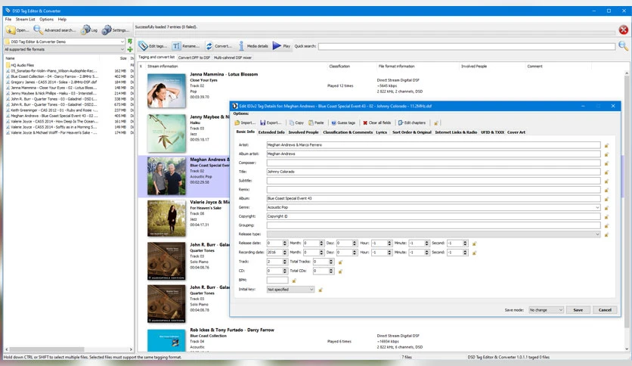Click Clear all fields

pyautogui.click(x=377, y=123)
